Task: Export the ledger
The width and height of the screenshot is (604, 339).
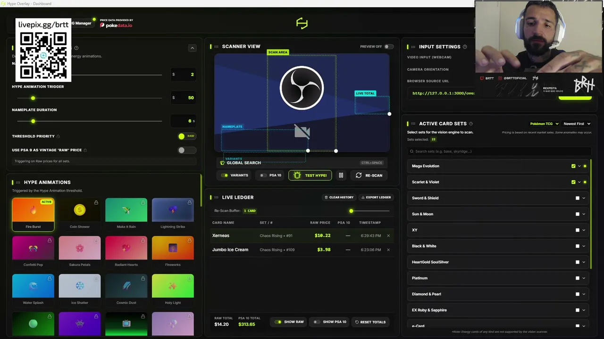Action: 375,197
